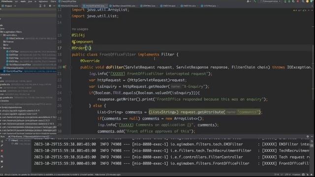This screenshot has height=177, width=315.
Task: Click the user account icon in toolbar
Action: (248, 1)
